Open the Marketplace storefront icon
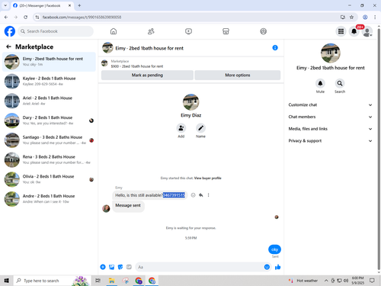 (226, 31)
